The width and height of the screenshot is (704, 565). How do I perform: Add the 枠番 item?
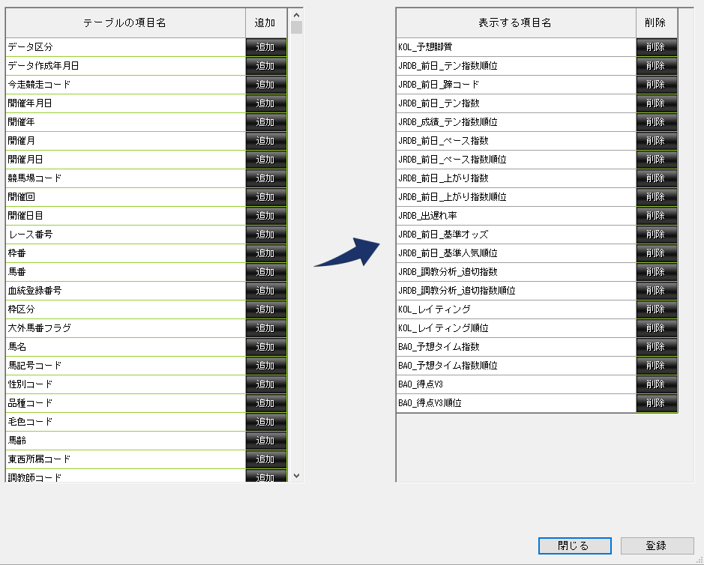[266, 253]
